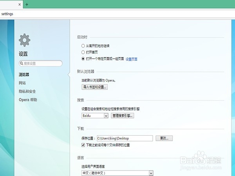Image resolution: width=235 pixels, height=176 pixels.
Task: Click 更改 button for download location
Action: coord(164,138)
